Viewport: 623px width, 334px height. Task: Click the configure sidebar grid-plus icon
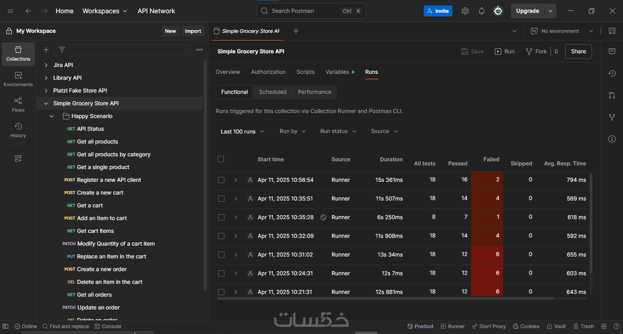tap(18, 159)
